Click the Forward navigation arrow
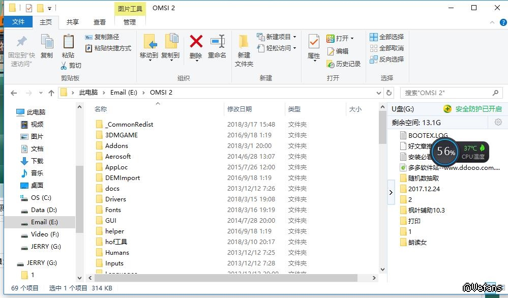Image resolution: width=508 pixels, height=298 pixels. (x=29, y=93)
